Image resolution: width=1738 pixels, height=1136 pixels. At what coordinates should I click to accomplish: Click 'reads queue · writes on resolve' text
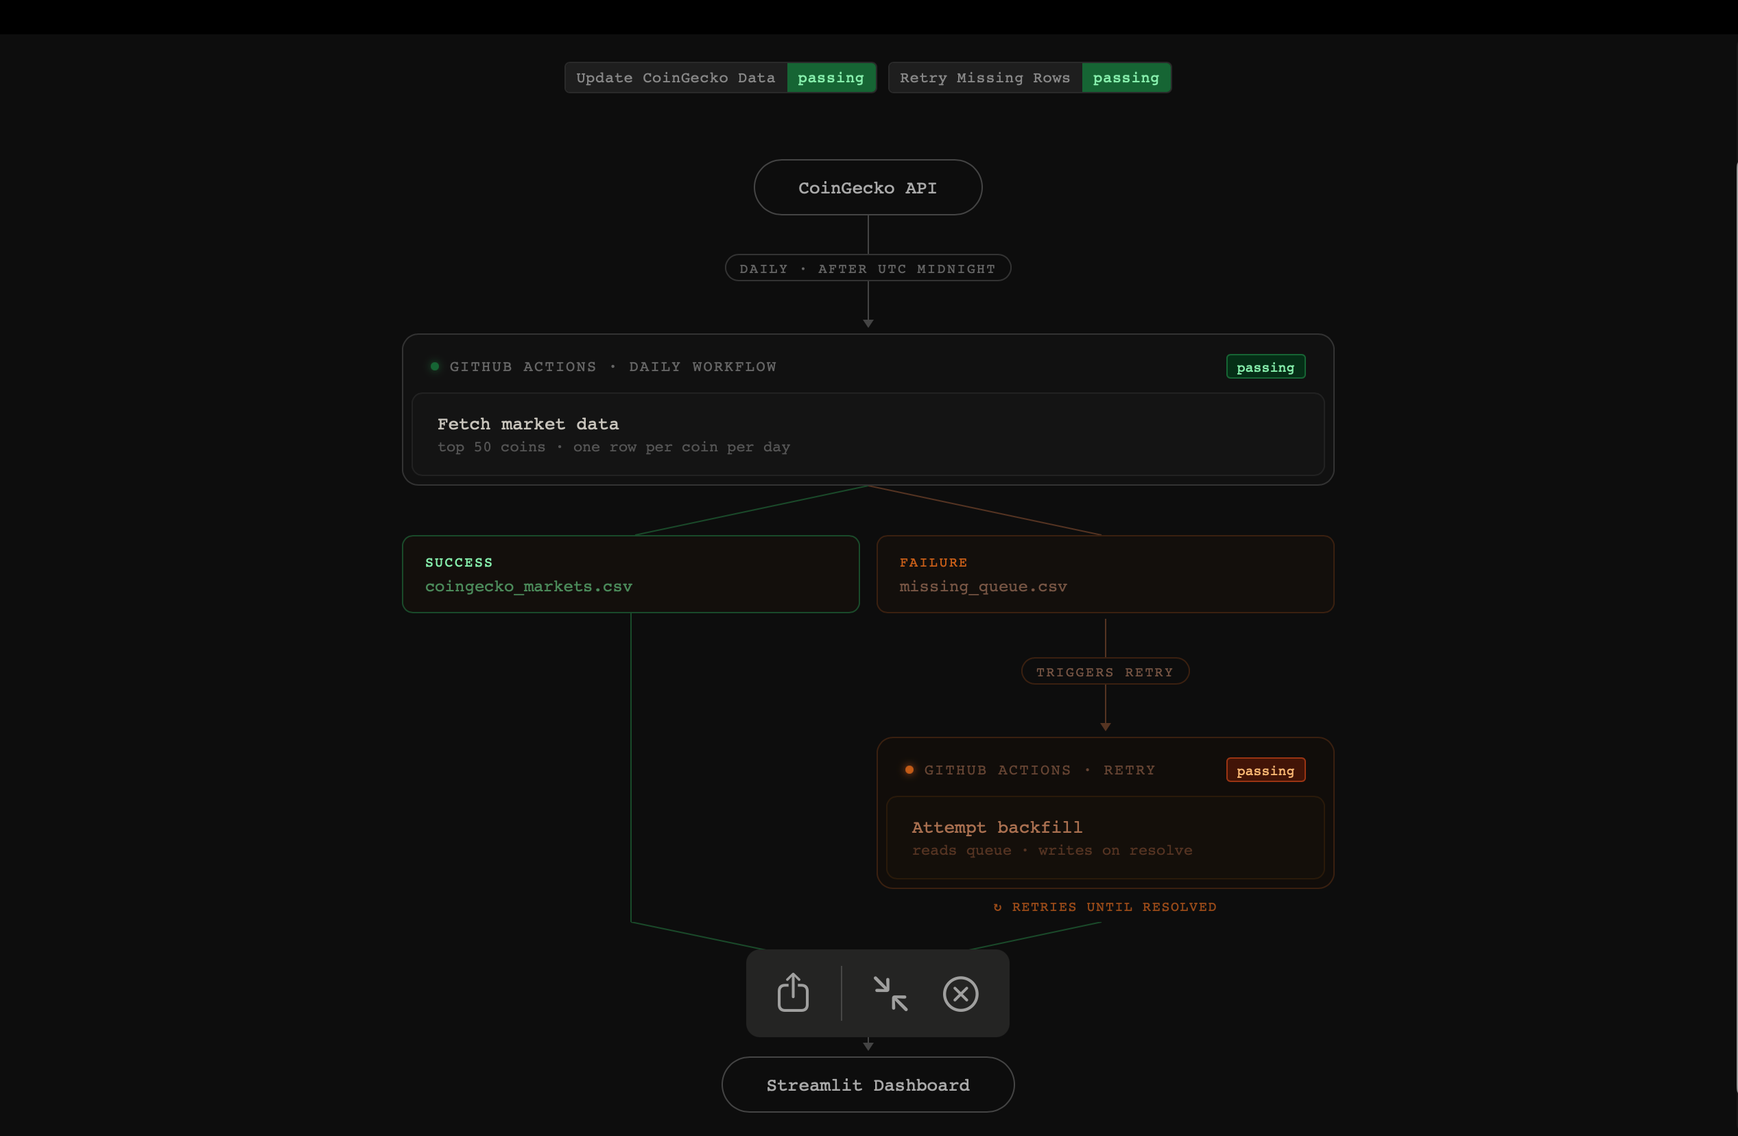click(x=1051, y=851)
